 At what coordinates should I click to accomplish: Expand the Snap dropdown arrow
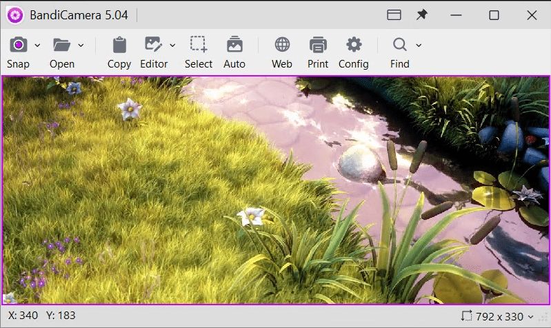37,46
